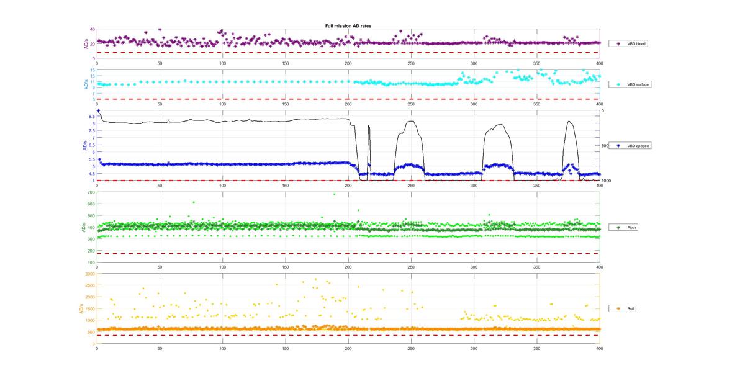Click the orange AD/s label of Roll plot
745x386 pixels.
click(x=81, y=308)
